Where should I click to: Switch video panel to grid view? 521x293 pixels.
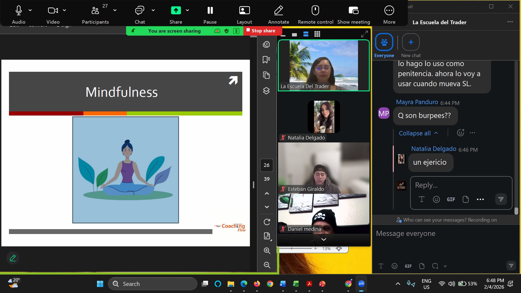(x=317, y=34)
